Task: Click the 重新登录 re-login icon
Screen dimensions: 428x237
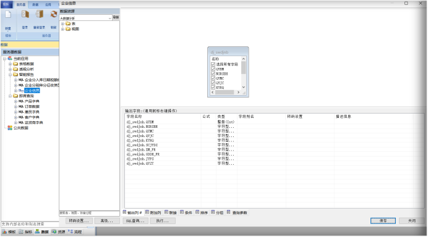Action: [40, 14]
